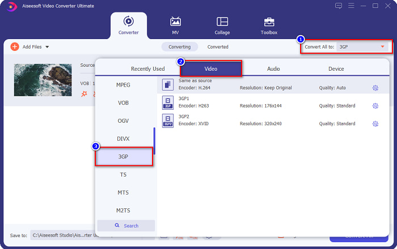Expand the Convert All to dropdown
Screen dimensions: 397x249
coord(382,47)
